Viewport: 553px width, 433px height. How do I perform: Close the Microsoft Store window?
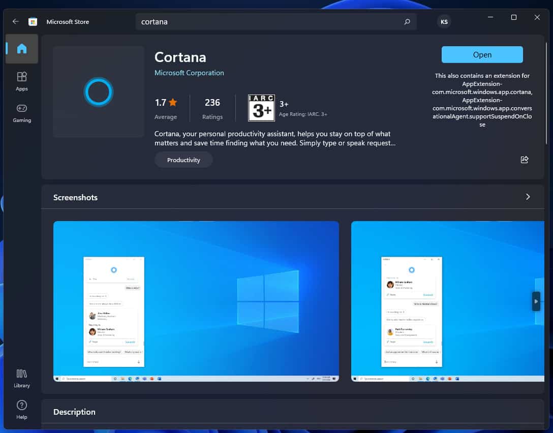[537, 17]
